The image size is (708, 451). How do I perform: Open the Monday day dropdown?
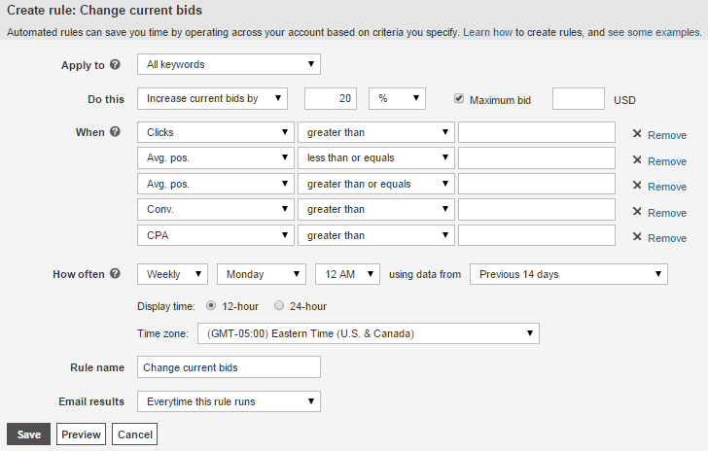(262, 274)
